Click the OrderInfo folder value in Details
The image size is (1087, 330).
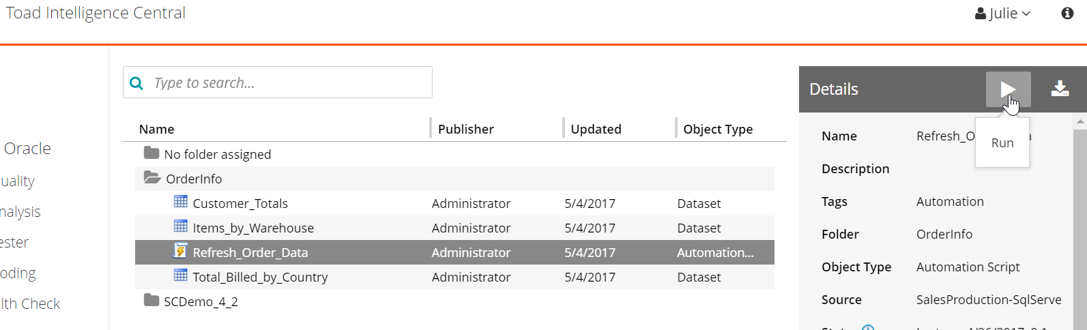click(x=944, y=234)
